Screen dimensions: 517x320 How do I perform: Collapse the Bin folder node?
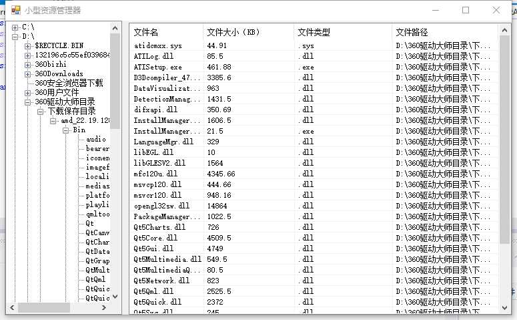(x=66, y=130)
